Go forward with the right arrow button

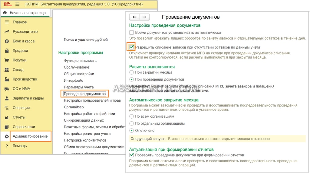pyautogui.click(x=144, y=17)
